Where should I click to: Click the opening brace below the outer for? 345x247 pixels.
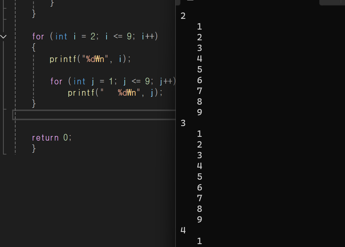(34, 48)
